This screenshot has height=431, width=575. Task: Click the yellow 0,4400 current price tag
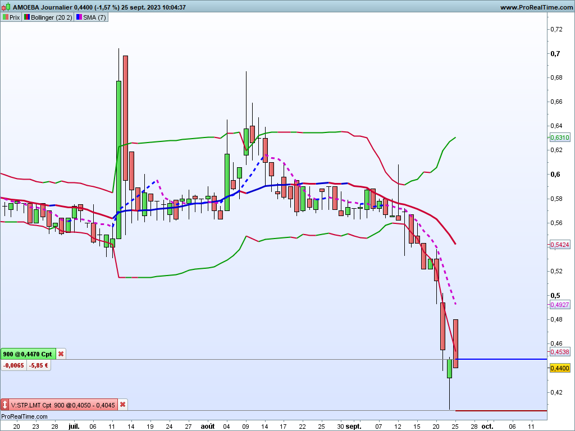[560, 368]
